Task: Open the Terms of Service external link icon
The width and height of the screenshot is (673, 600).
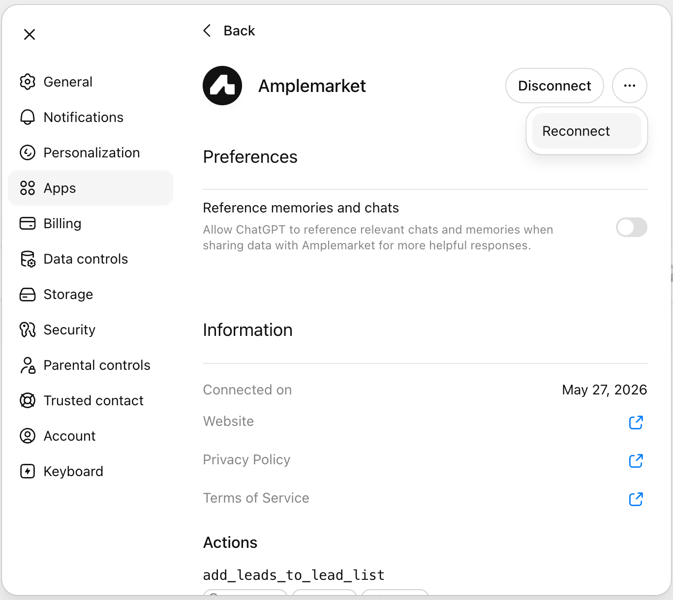Action: coord(636,499)
